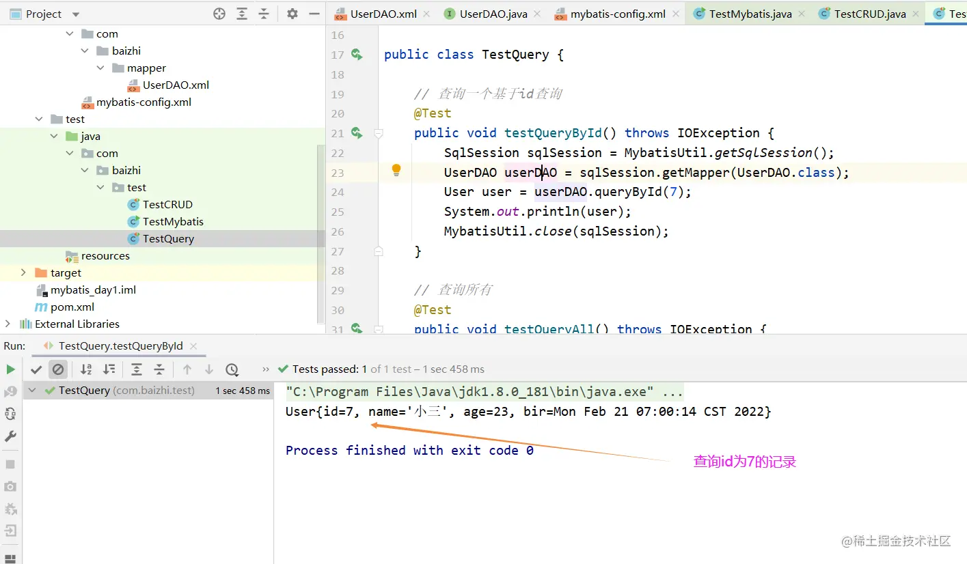Collapse TestQuery node in test results
967x564 pixels.
pyautogui.click(x=32, y=391)
